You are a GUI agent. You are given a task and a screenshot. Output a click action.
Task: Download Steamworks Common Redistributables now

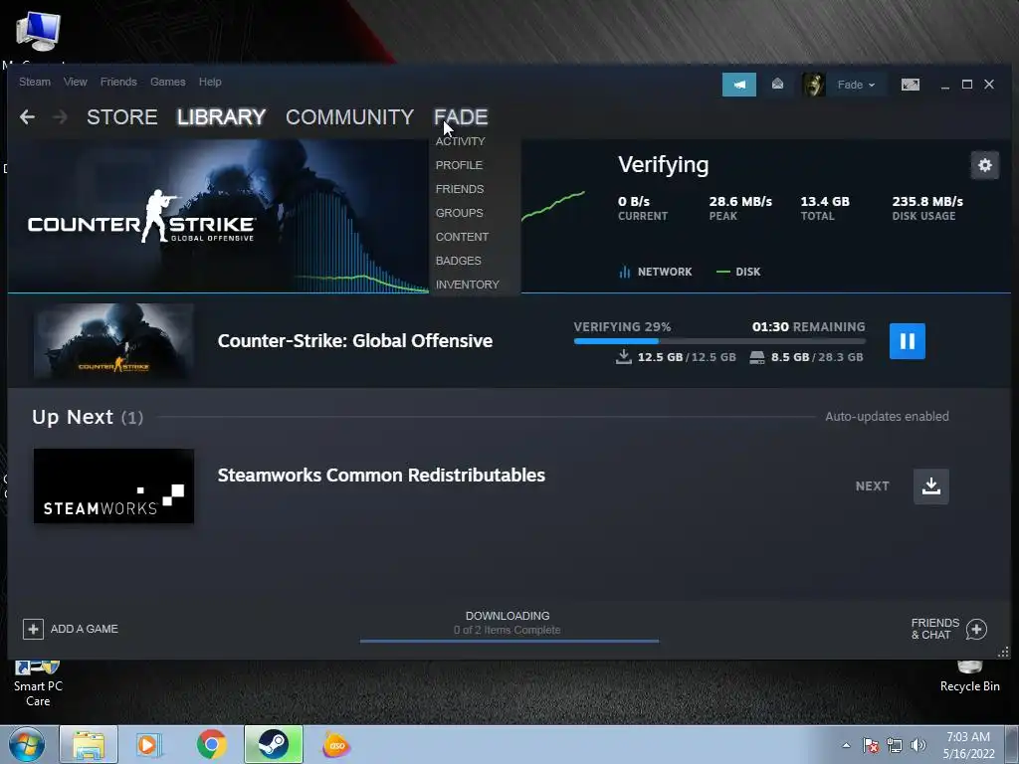click(x=931, y=485)
